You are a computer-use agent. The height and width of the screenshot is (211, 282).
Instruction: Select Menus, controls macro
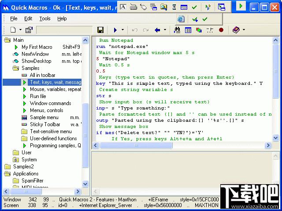[46, 110]
